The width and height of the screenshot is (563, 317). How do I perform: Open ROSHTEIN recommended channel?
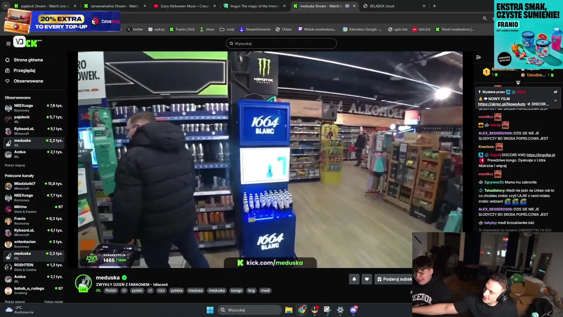coord(34,267)
